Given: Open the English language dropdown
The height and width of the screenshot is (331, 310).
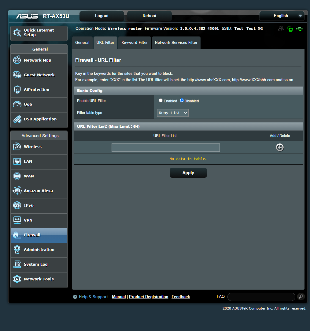Looking at the screenshot, I should pos(282,16).
